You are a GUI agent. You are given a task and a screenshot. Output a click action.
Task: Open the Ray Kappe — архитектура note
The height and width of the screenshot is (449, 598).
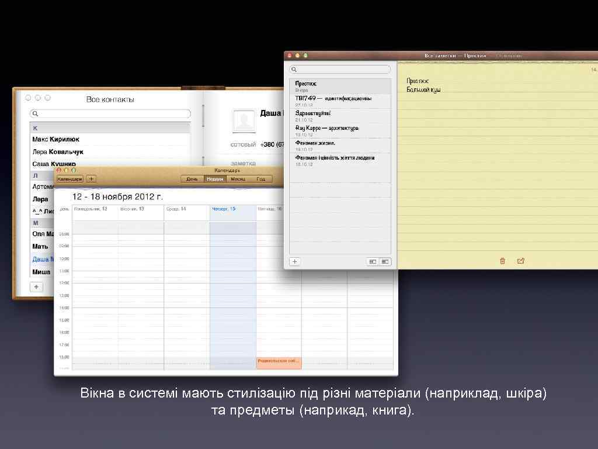click(x=340, y=131)
